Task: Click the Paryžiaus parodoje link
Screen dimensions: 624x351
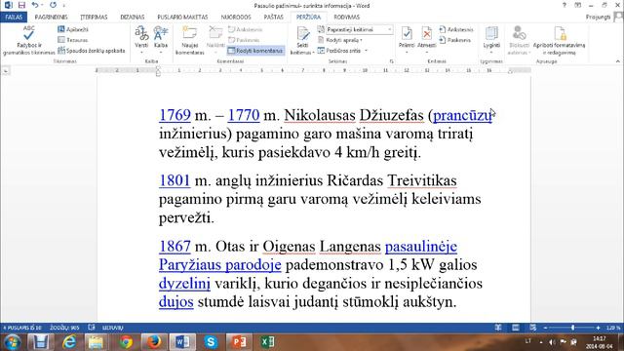Action: 219,265
